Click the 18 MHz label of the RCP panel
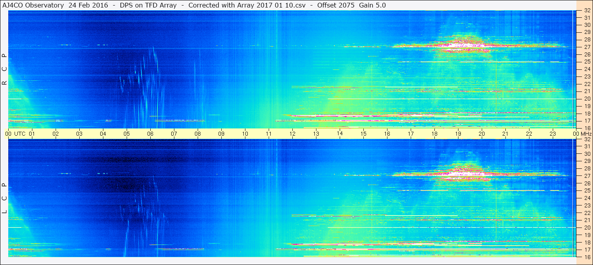This screenshot has width=593, height=265. 587,114
